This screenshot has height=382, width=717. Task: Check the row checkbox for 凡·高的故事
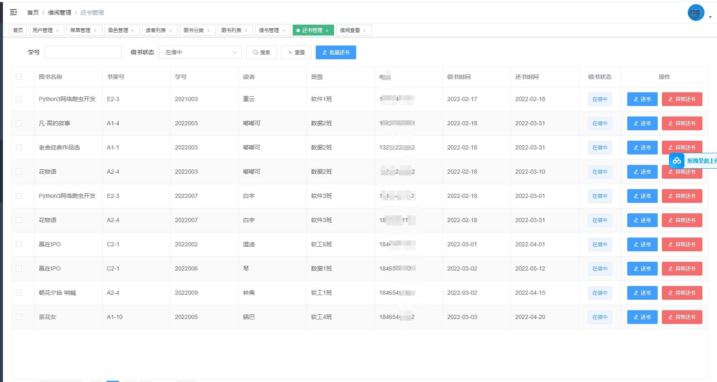click(18, 123)
